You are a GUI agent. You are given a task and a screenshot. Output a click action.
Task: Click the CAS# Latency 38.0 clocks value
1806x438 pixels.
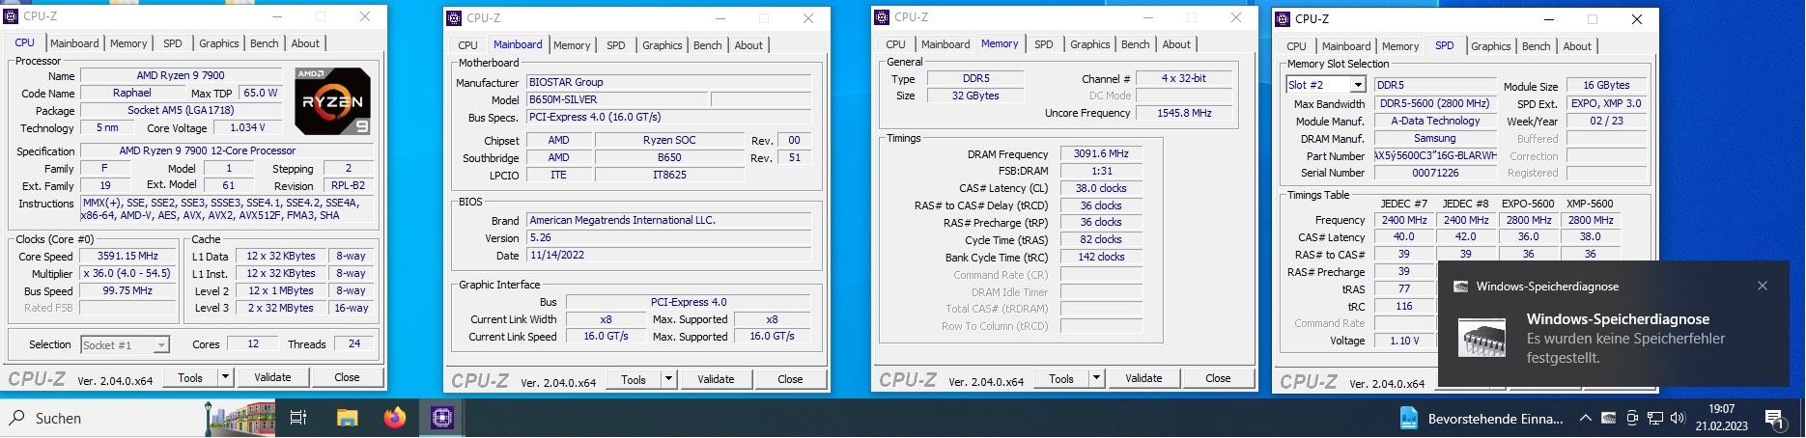pyautogui.click(x=1100, y=188)
